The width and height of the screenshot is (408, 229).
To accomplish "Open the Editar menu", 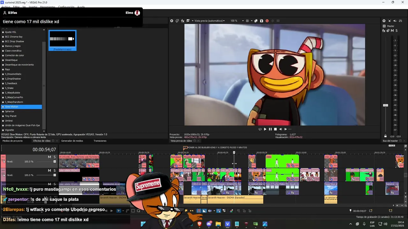I will [16, 7].
